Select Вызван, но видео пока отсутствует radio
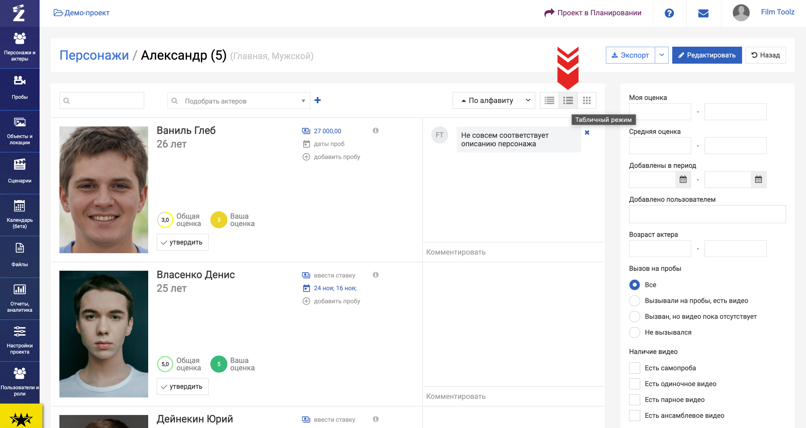Image resolution: width=806 pixels, height=428 pixels. (x=634, y=316)
